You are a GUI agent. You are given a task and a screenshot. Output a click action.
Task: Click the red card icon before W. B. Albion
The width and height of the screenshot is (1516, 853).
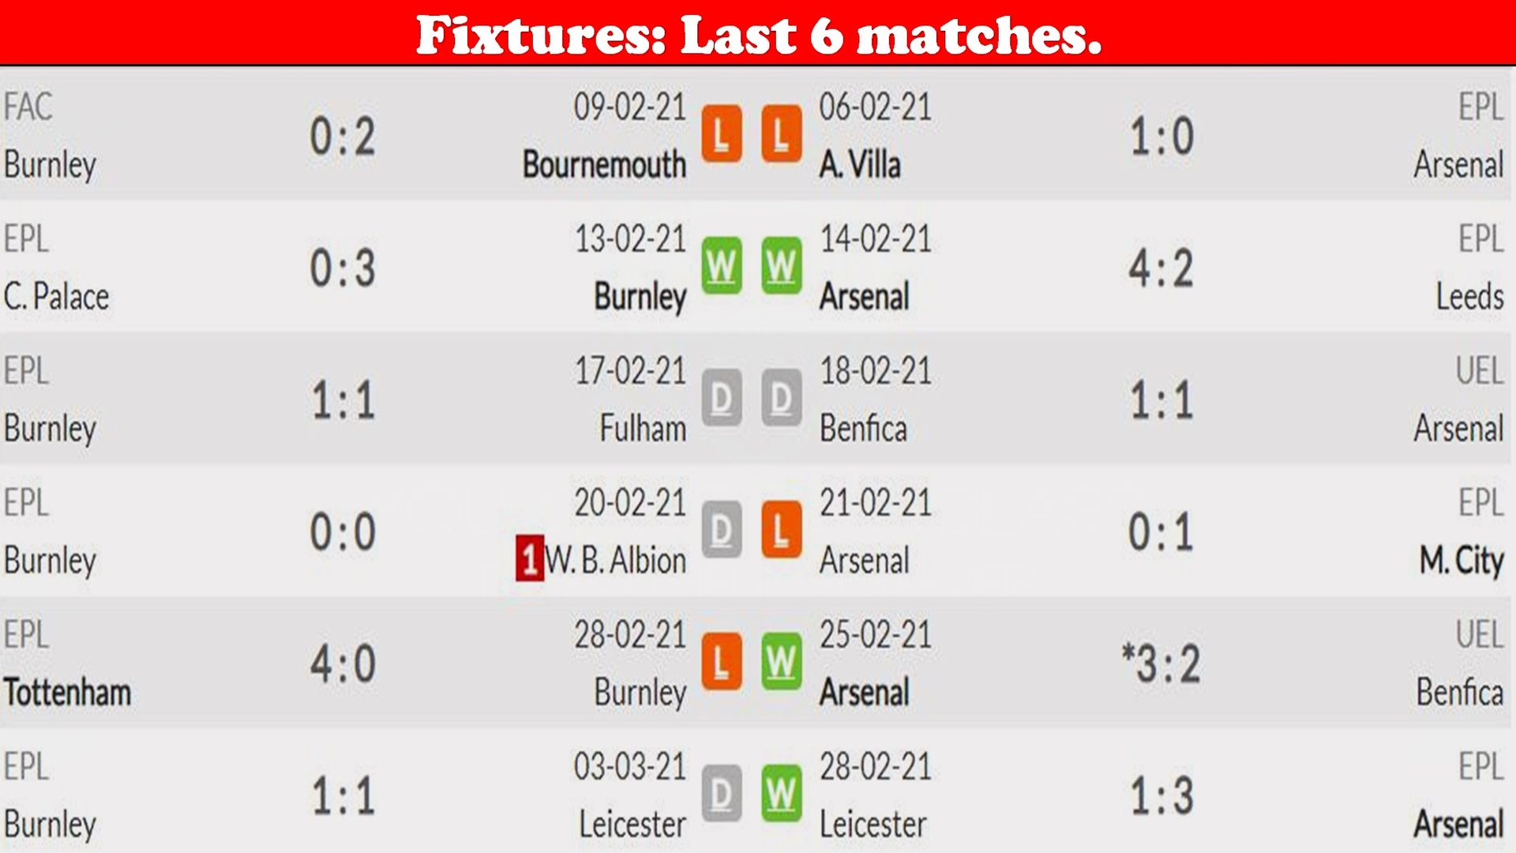coord(530,558)
